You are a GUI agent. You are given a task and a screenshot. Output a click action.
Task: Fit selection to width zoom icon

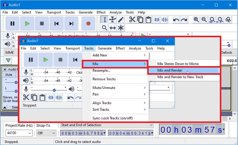point(212,20)
